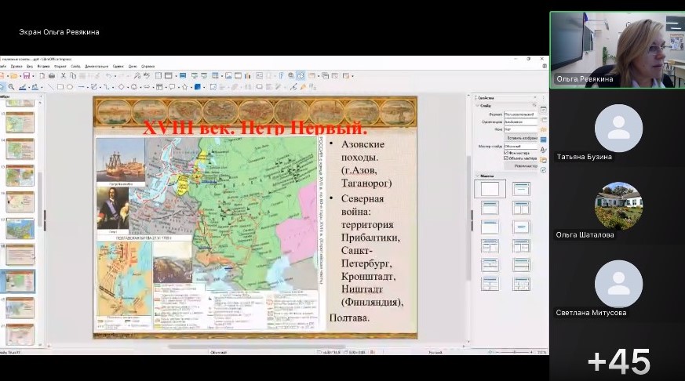Image resolution: width=685 pixels, height=381 pixels.
Task: Open sidebar Navigator compass icon
Action: pyautogui.click(x=543, y=170)
